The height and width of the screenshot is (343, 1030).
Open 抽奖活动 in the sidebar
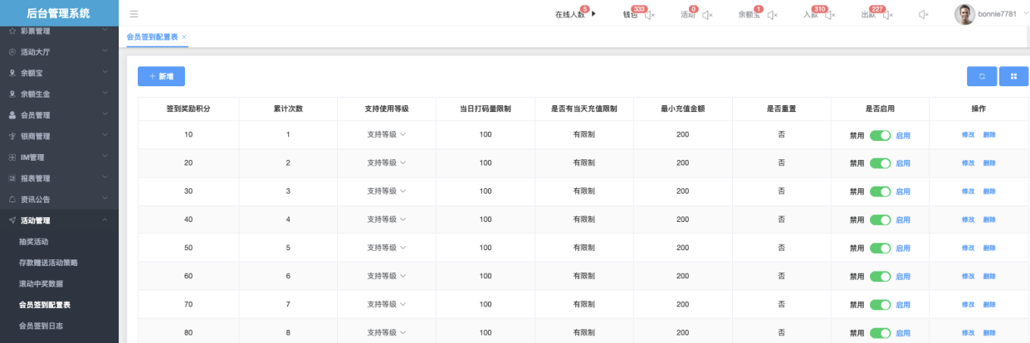click(34, 242)
